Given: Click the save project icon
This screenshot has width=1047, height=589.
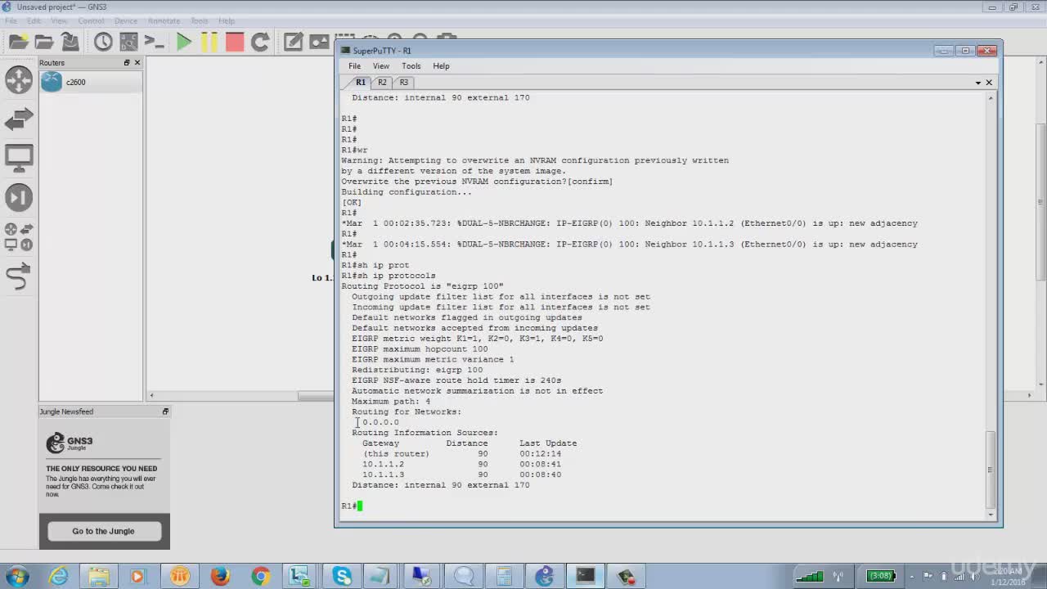Looking at the screenshot, I should point(70,42).
